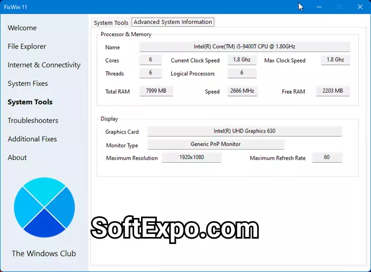The height and width of the screenshot is (272, 371).
Task: Click the Threads value field
Action: [151, 73]
